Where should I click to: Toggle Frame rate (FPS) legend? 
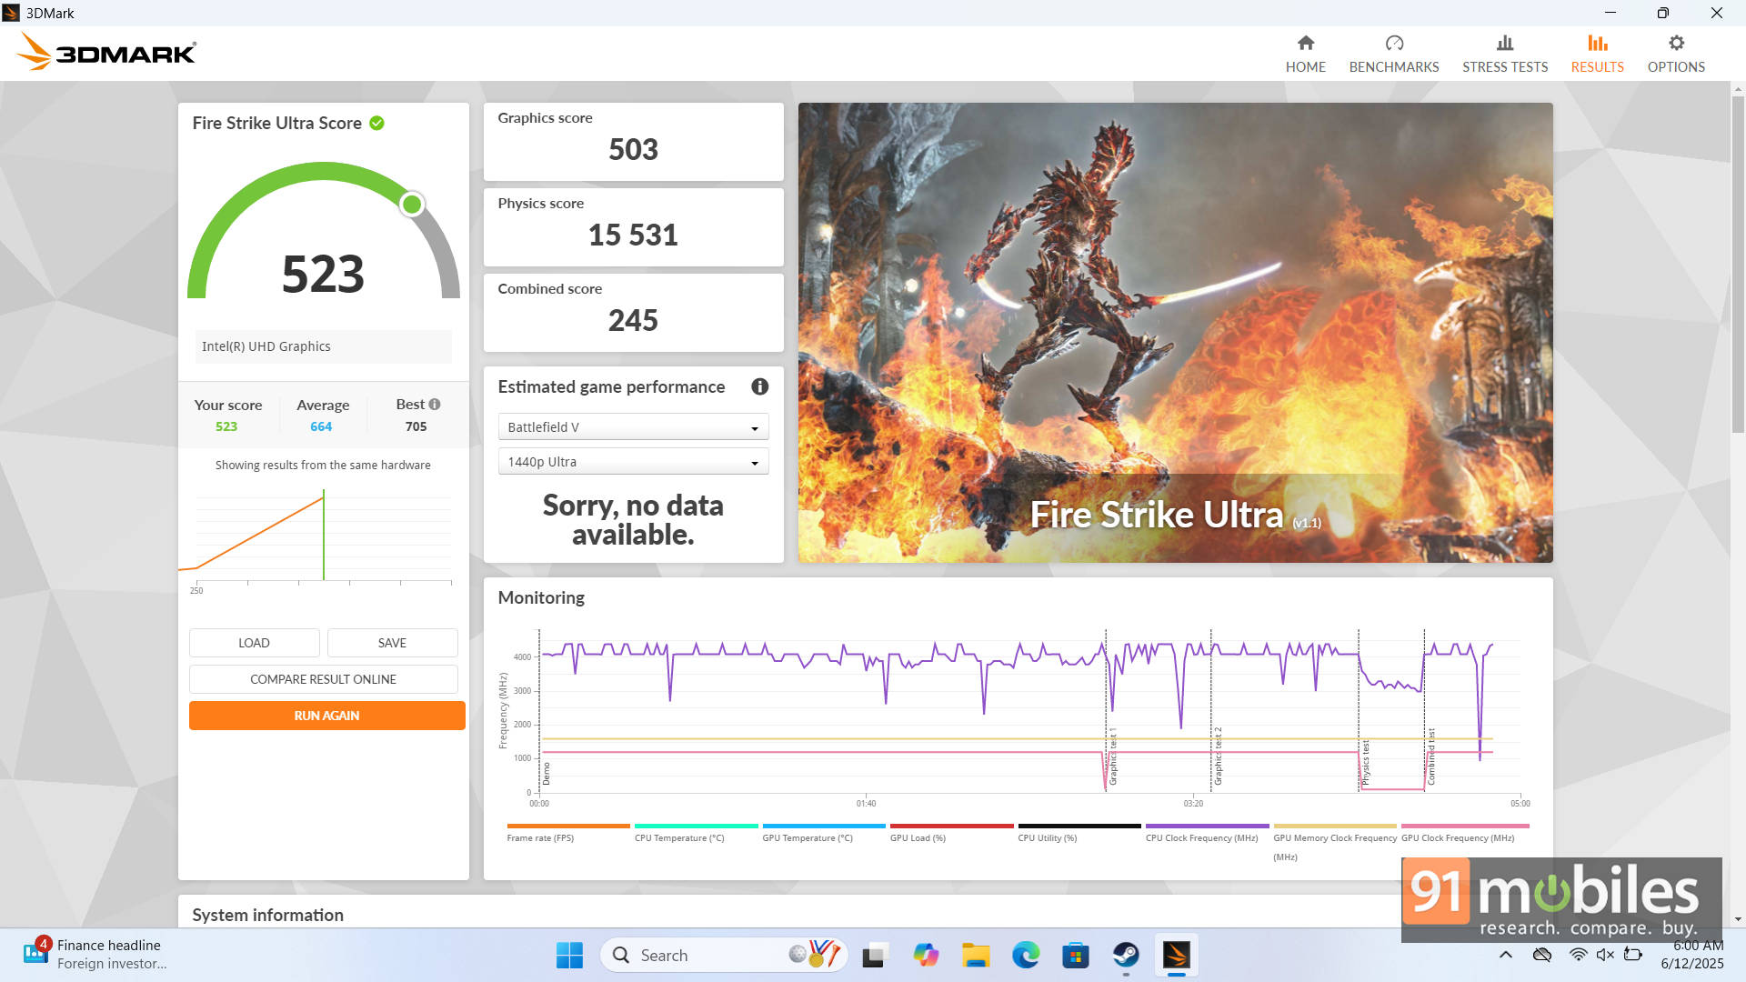(567, 833)
